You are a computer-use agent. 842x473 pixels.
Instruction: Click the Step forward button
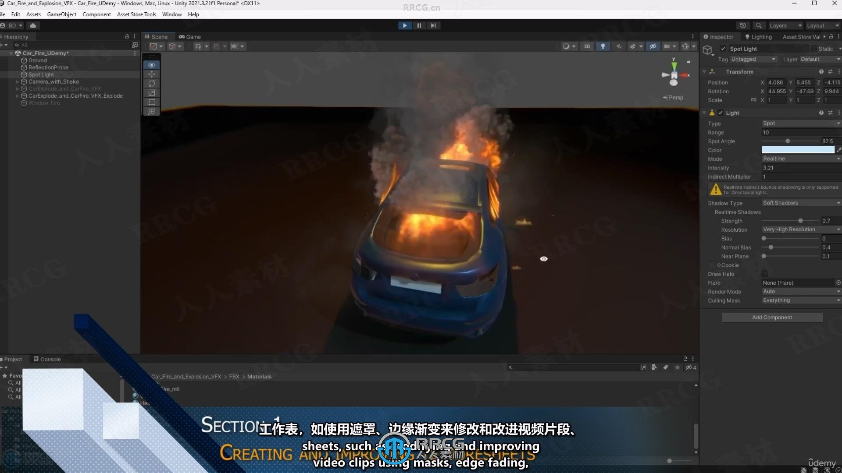(x=433, y=25)
